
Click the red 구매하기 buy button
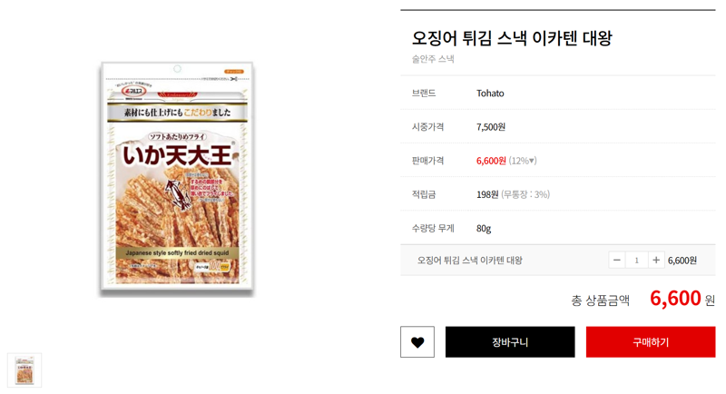click(651, 341)
